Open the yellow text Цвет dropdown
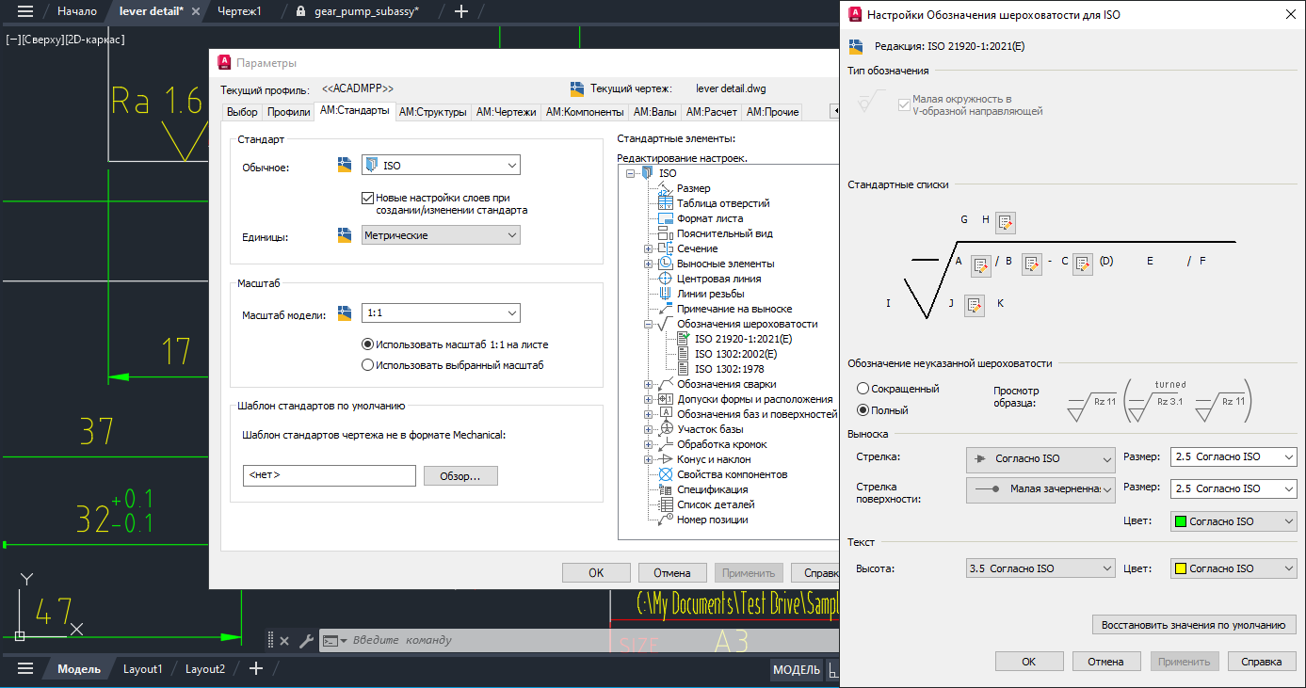 click(x=1233, y=568)
